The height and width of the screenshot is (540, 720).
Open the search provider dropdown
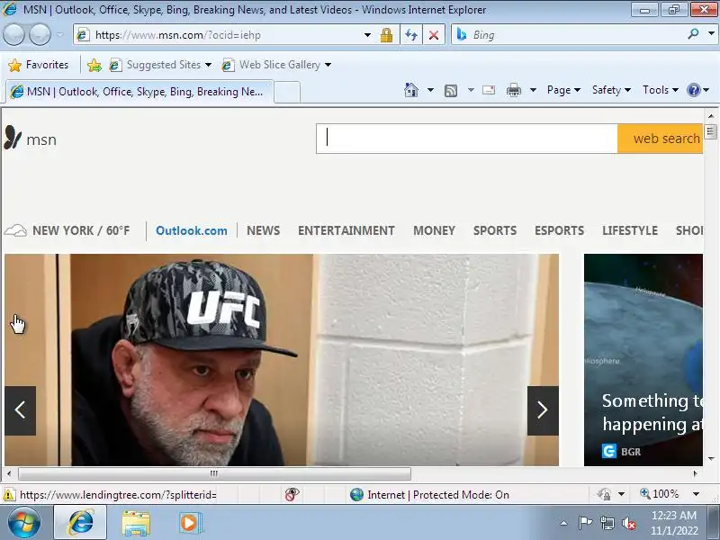point(711,34)
